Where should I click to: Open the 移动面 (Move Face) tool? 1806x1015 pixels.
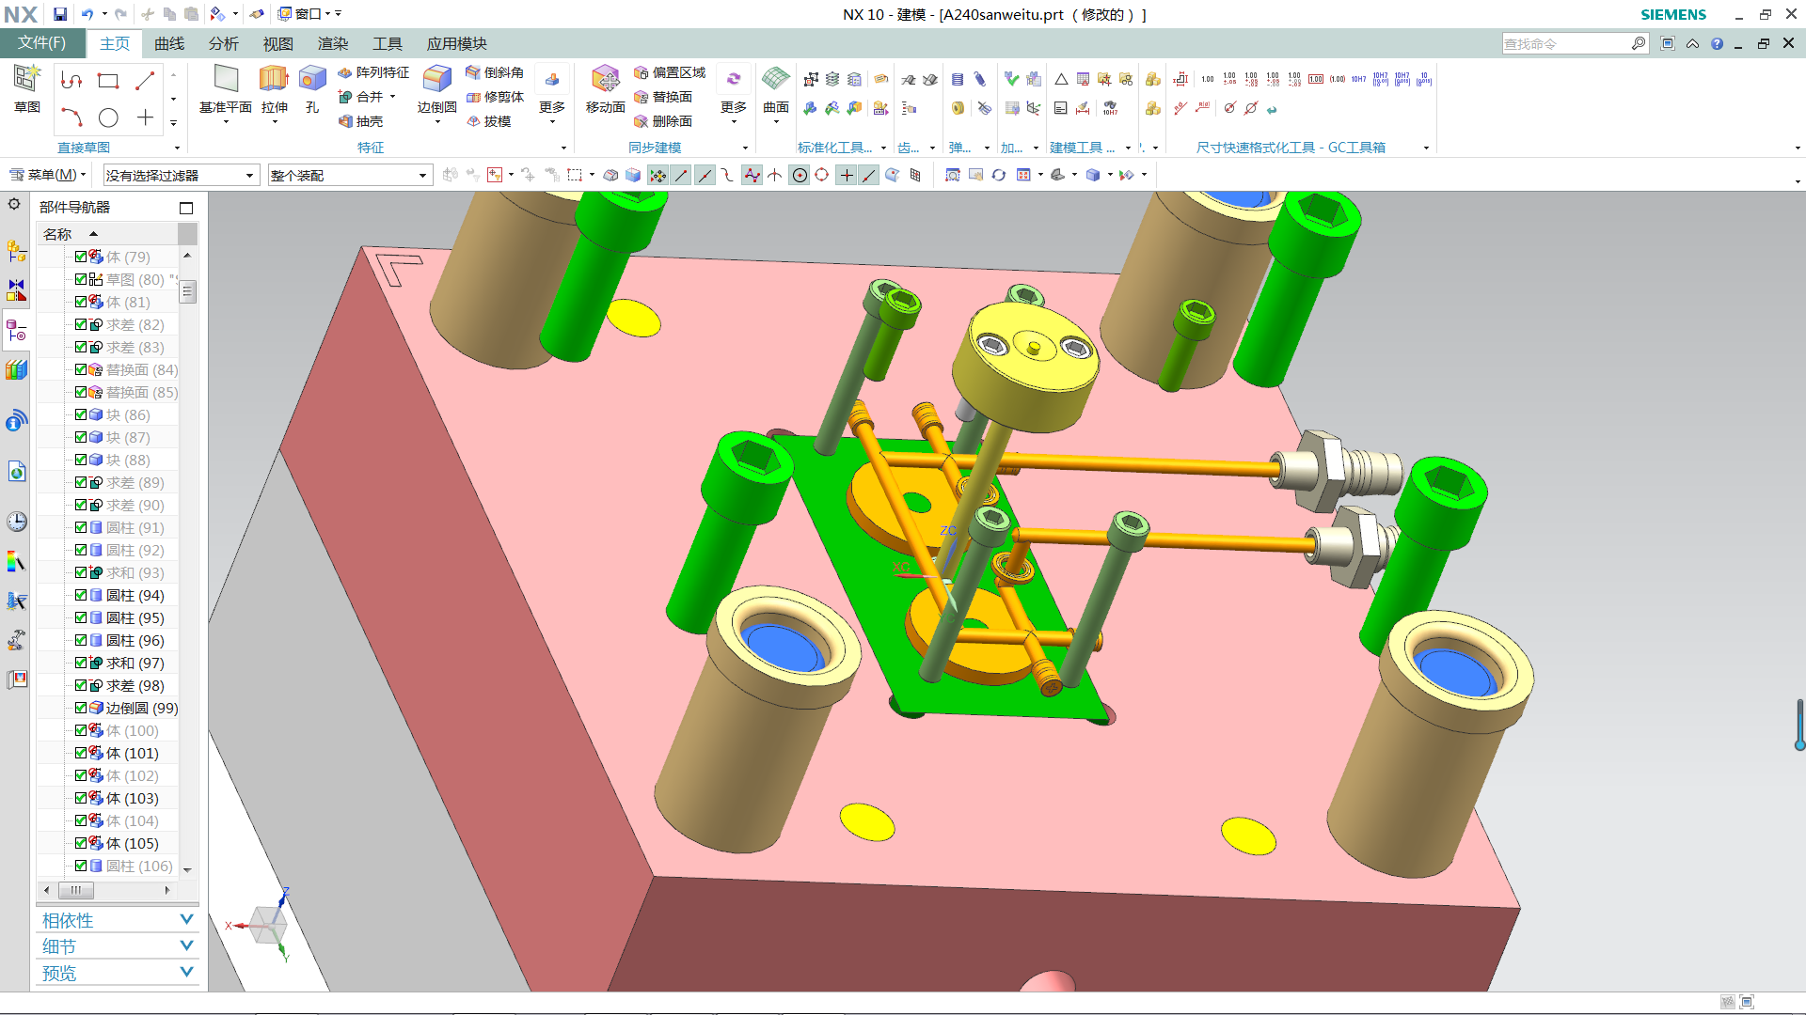point(605,79)
